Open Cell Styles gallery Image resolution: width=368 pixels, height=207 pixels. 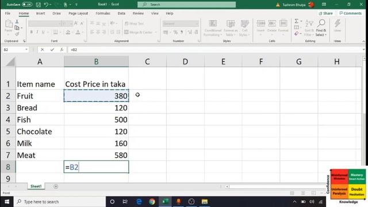(244, 28)
